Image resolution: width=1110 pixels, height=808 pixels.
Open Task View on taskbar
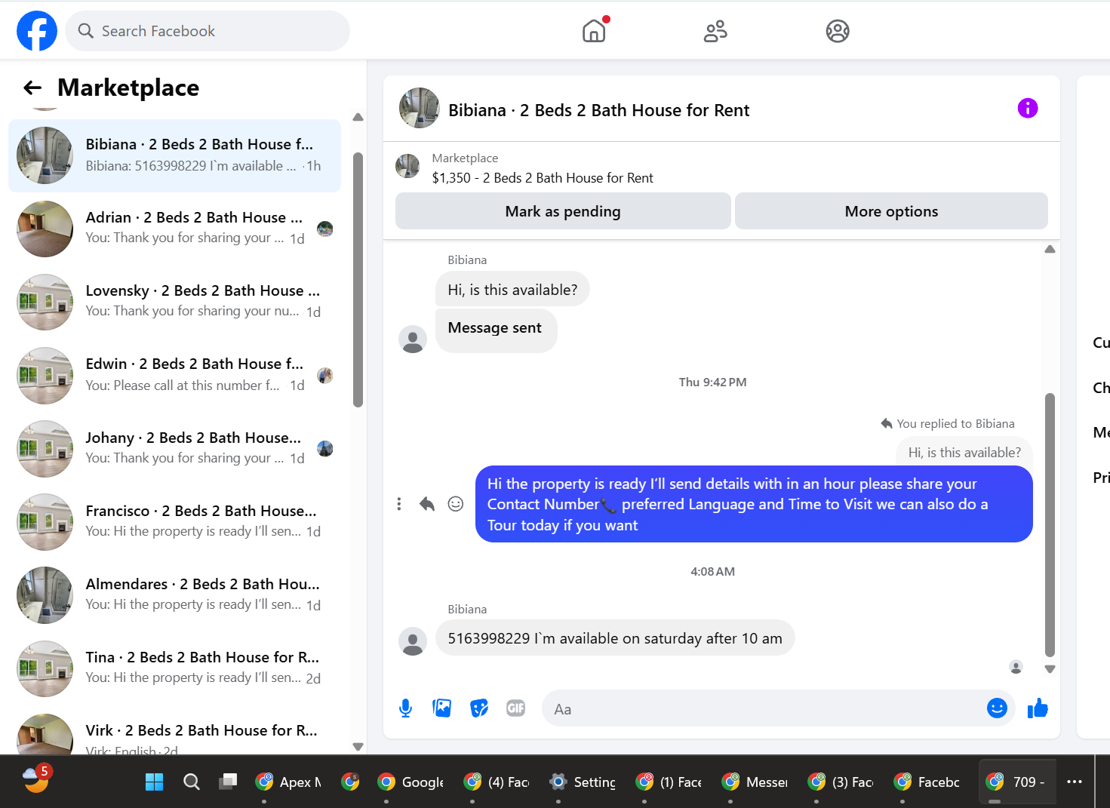(228, 782)
